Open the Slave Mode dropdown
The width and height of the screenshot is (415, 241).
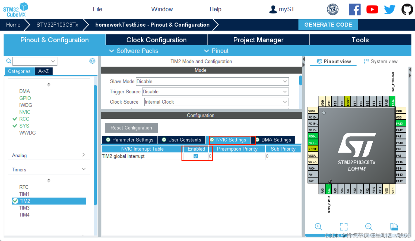click(x=212, y=81)
